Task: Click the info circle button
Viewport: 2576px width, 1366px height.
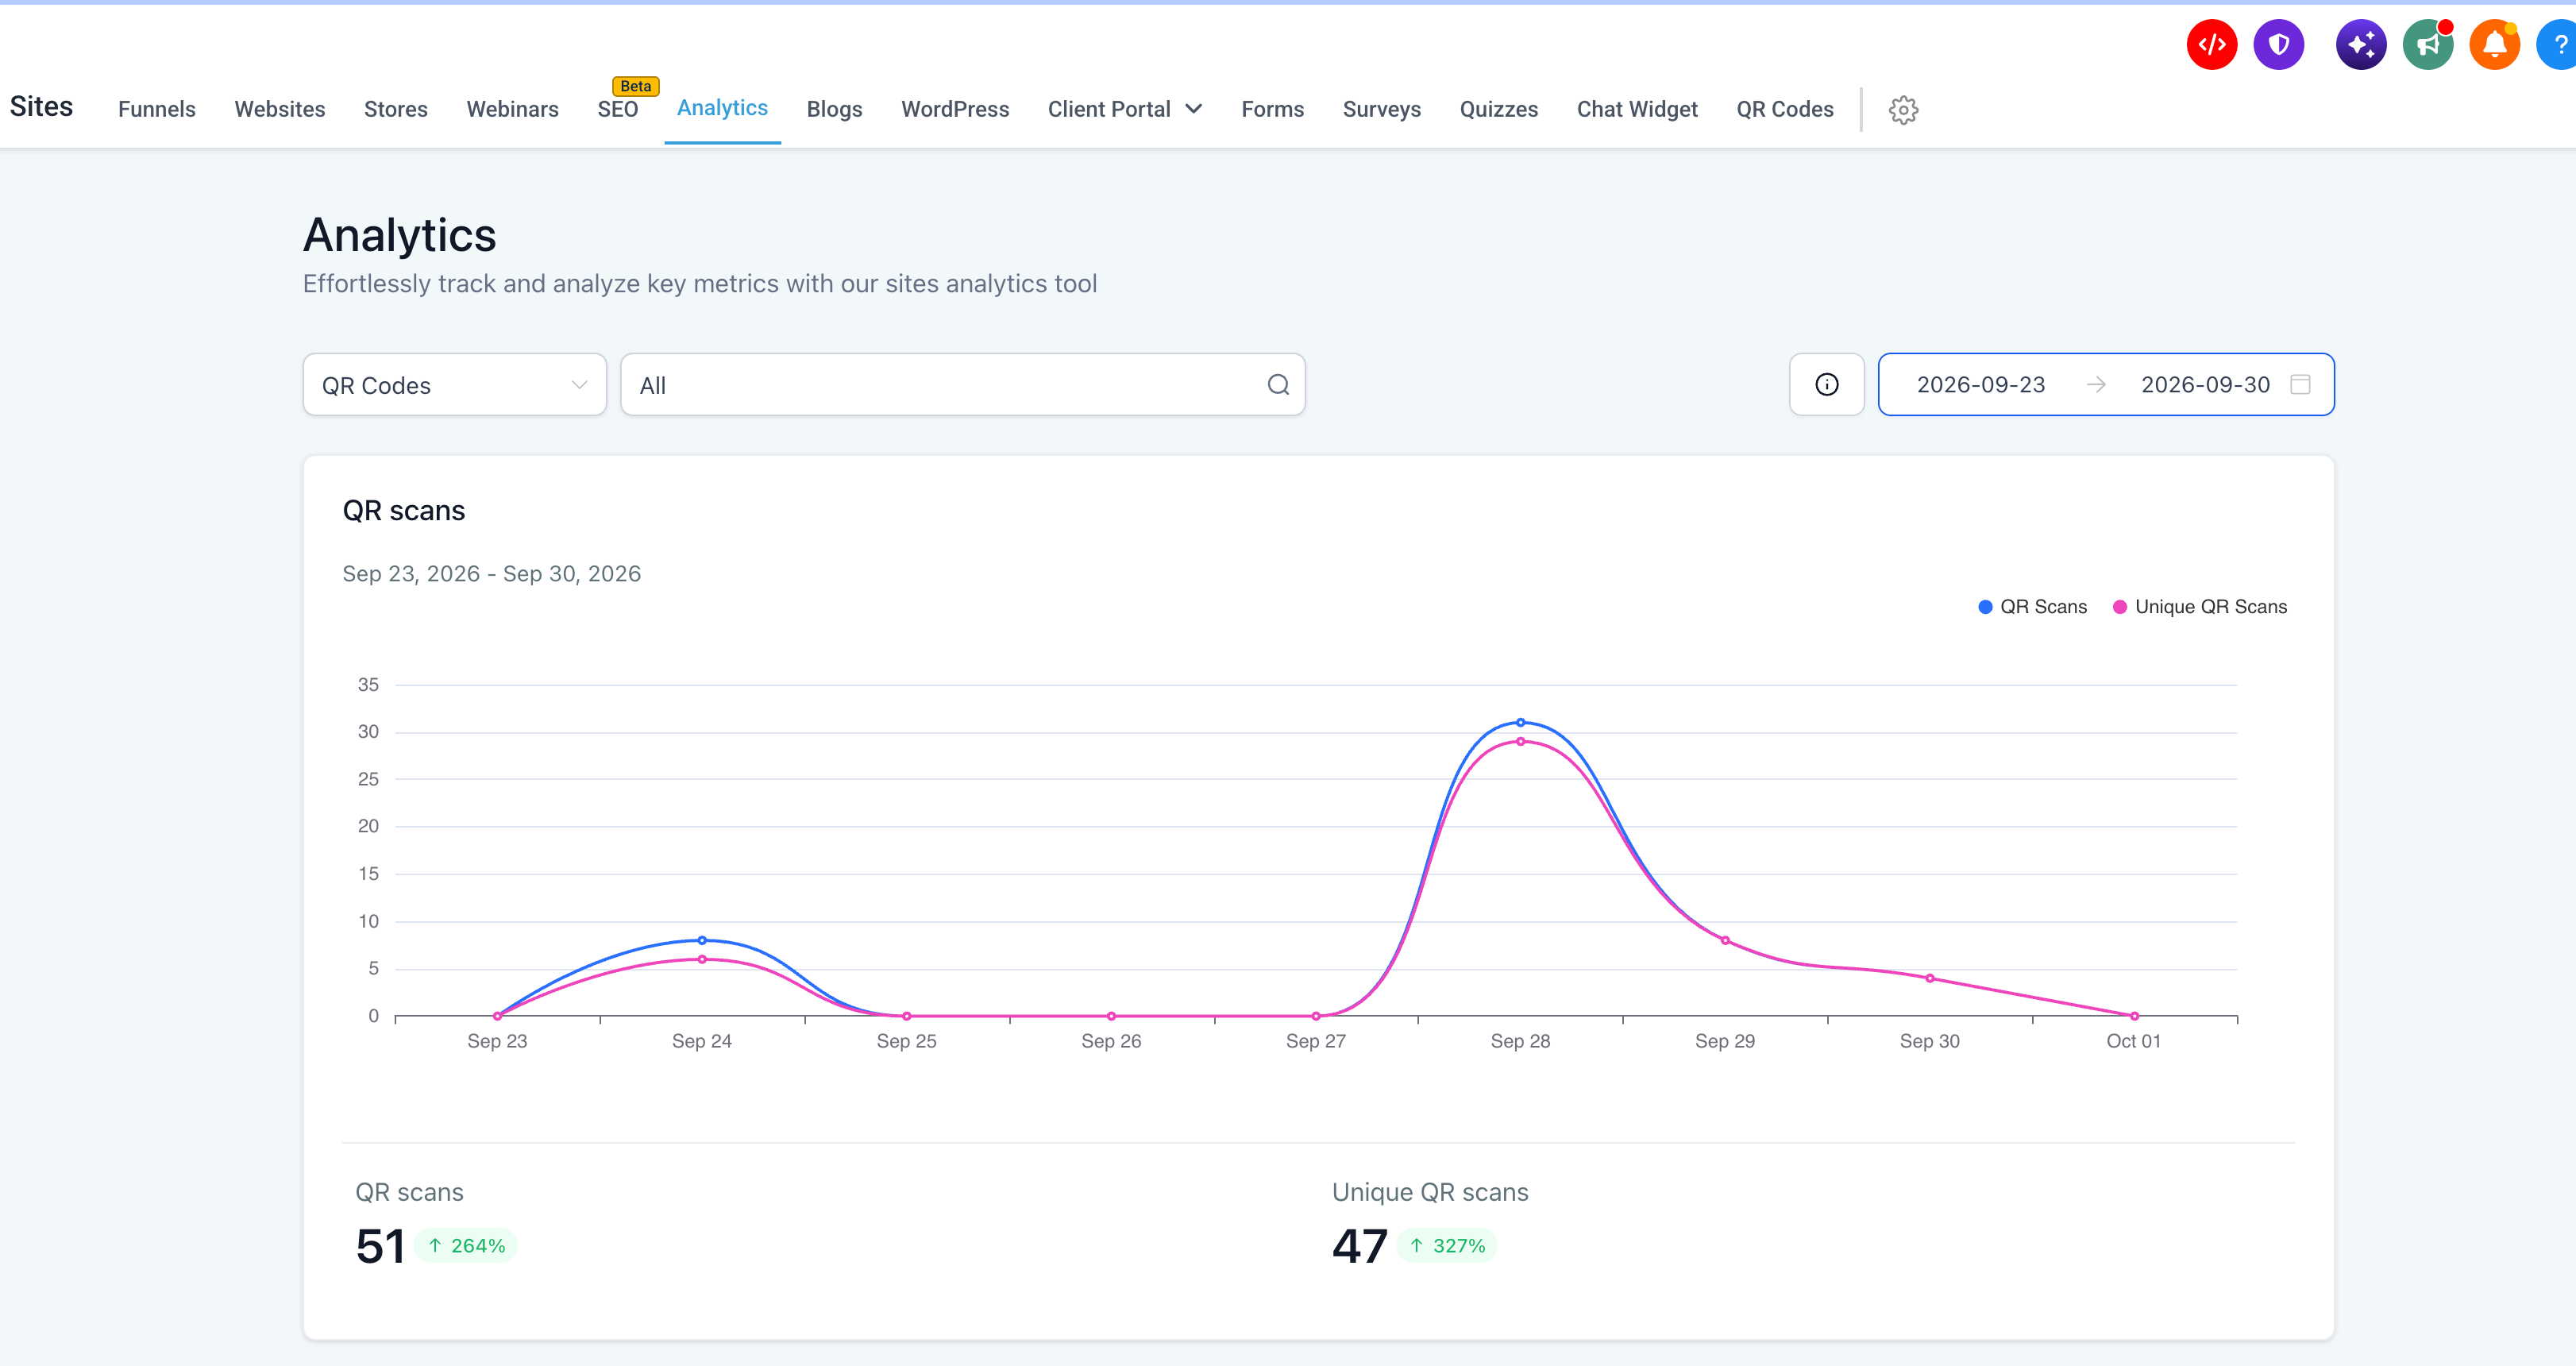Action: click(x=1826, y=384)
